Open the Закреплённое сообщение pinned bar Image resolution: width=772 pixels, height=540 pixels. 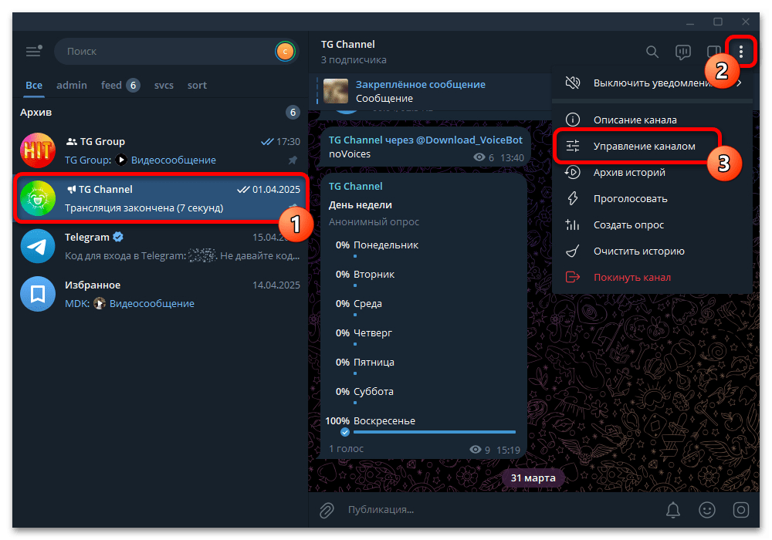tap(430, 91)
